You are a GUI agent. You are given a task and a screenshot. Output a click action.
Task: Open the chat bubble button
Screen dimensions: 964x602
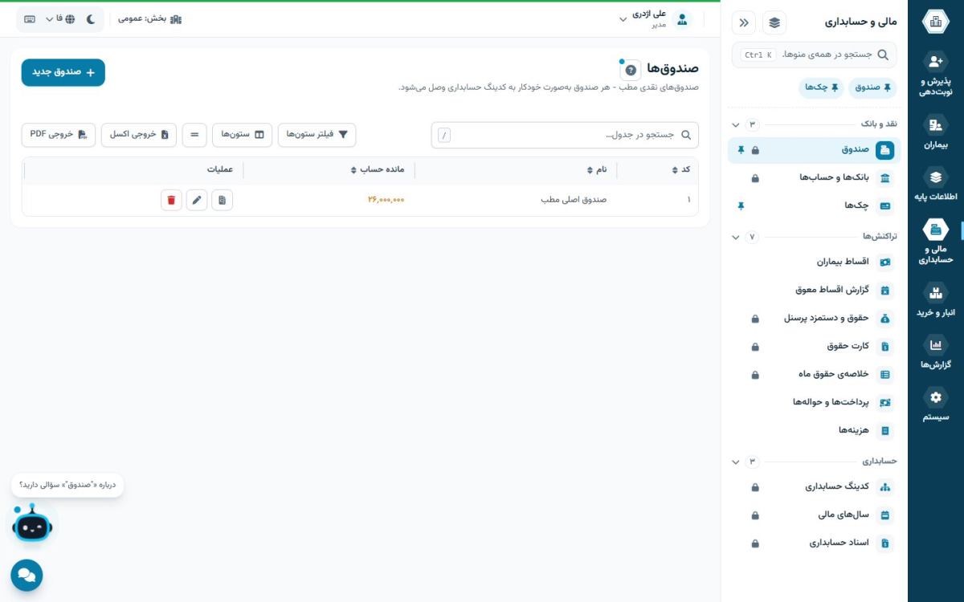[27, 576]
